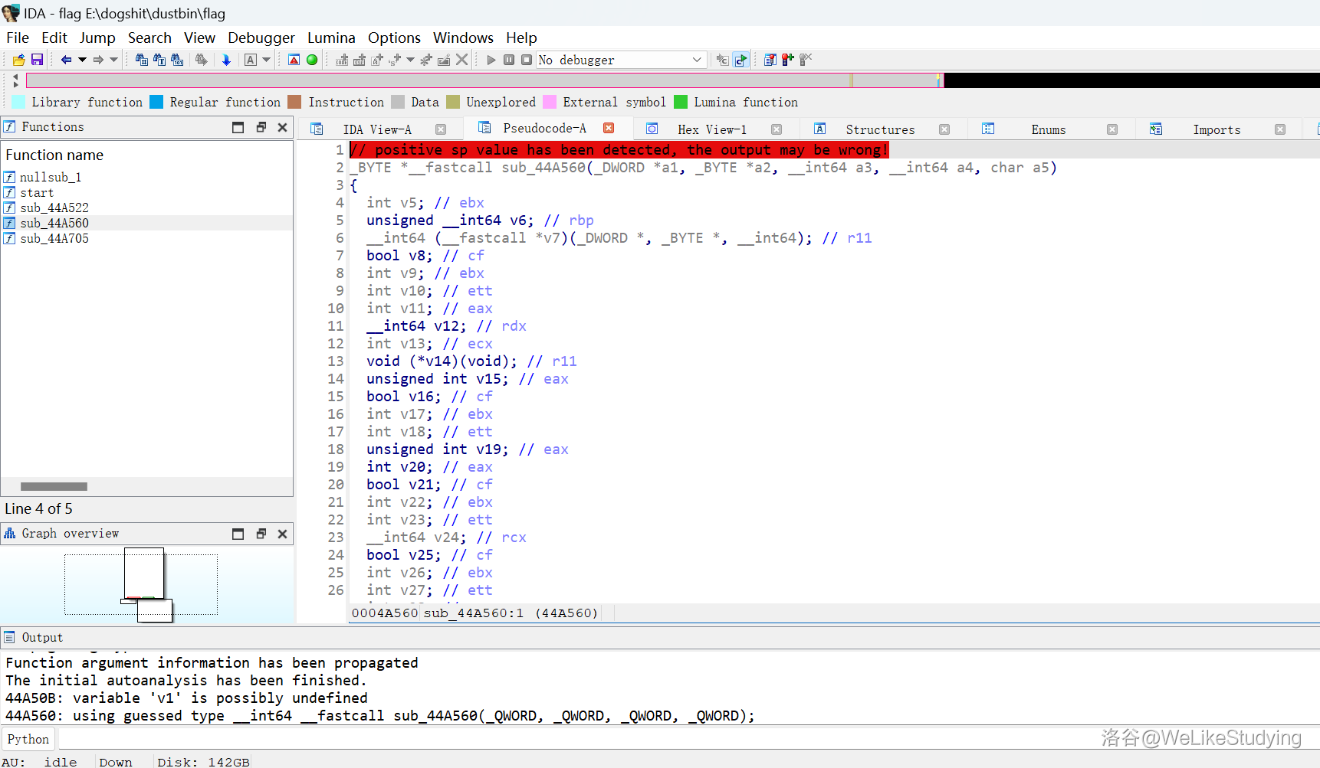1320x768 pixels.
Task: Open the Debugger menu
Action: pos(261,38)
